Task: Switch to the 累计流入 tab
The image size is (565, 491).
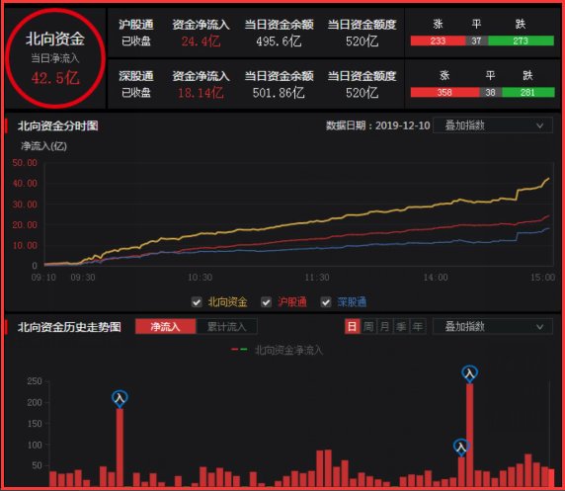Action: click(226, 327)
